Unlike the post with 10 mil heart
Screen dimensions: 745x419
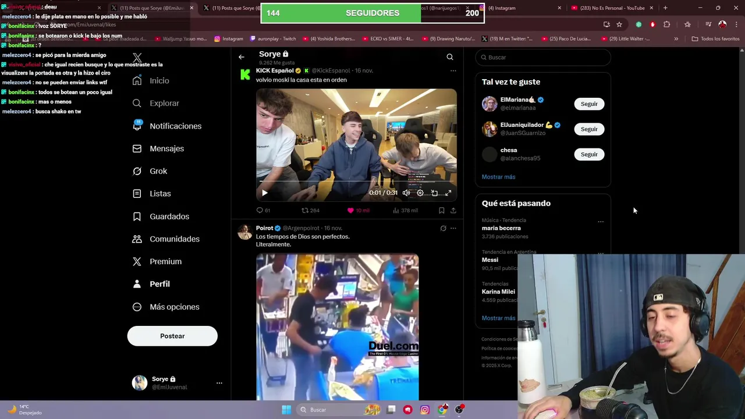[x=358, y=210]
